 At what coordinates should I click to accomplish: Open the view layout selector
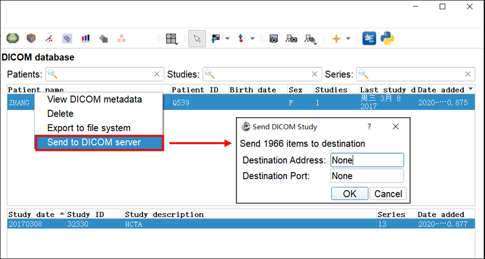(172, 39)
